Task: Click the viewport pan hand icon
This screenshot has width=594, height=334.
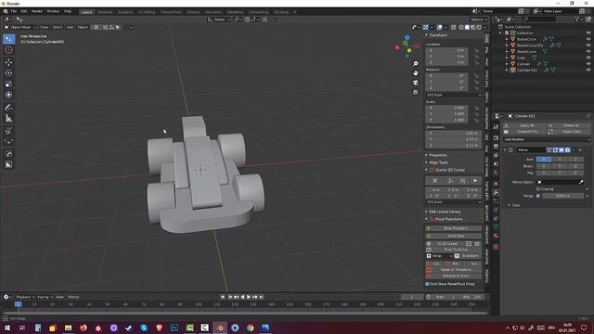Action: (x=416, y=72)
